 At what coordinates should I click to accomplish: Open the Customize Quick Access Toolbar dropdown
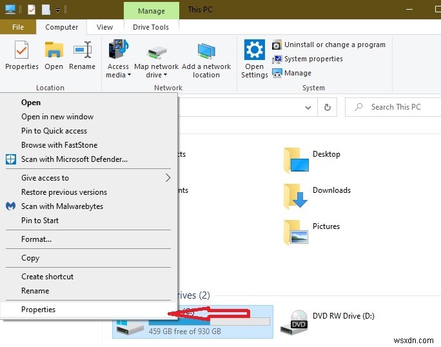tap(57, 10)
